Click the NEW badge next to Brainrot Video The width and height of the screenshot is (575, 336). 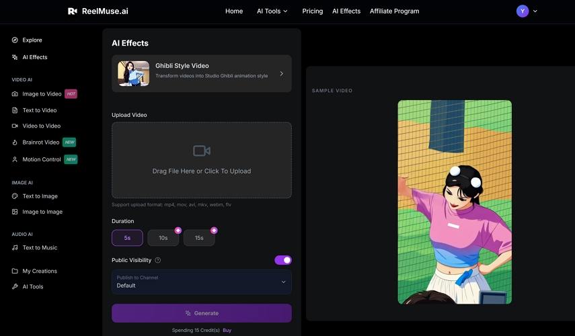tap(69, 142)
